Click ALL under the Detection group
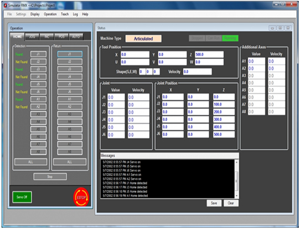 tap(30, 162)
